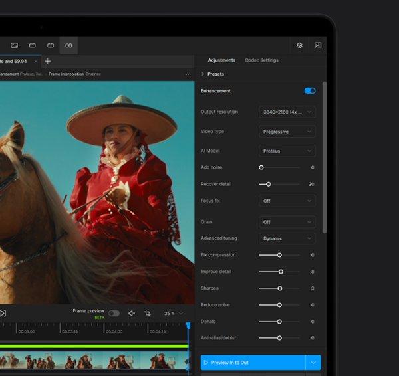
Task: Select the single view layout icon
Action: click(x=32, y=45)
